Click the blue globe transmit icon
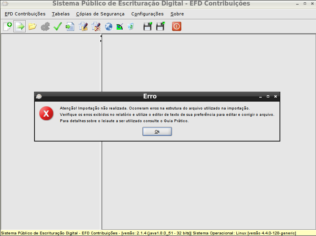 (x=109, y=26)
